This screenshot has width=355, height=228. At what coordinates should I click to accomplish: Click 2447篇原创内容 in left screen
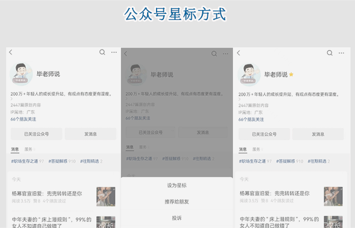(26, 105)
